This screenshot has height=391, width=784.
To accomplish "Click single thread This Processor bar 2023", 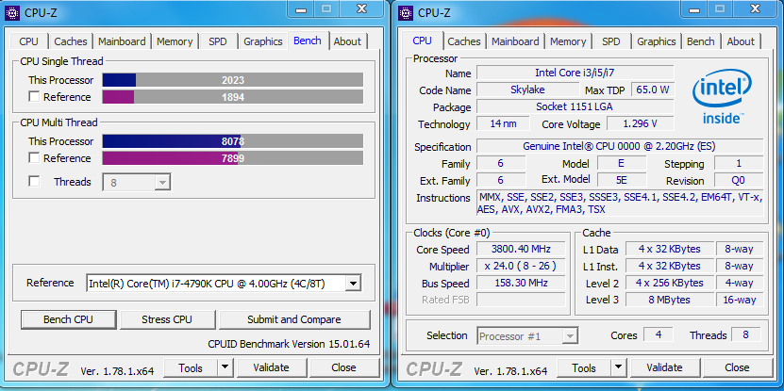I will tap(233, 80).
